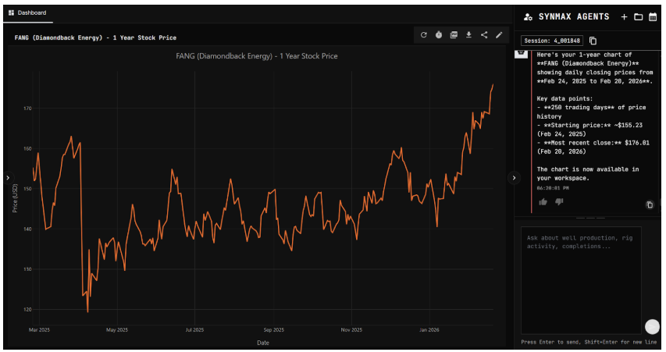Start a new agent session with plus icon
Viewport: 666px width, 352px height.
(x=624, y=16)
